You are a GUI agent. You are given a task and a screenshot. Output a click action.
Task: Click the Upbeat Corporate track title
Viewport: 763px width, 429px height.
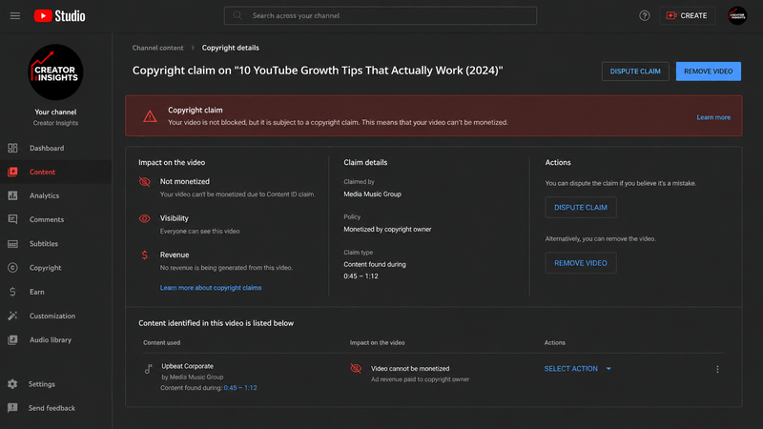[x=187, y=366]
